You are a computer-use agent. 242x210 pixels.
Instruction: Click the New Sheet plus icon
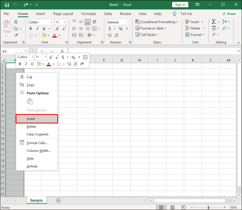pyautogui.click(x=58, y=201)
